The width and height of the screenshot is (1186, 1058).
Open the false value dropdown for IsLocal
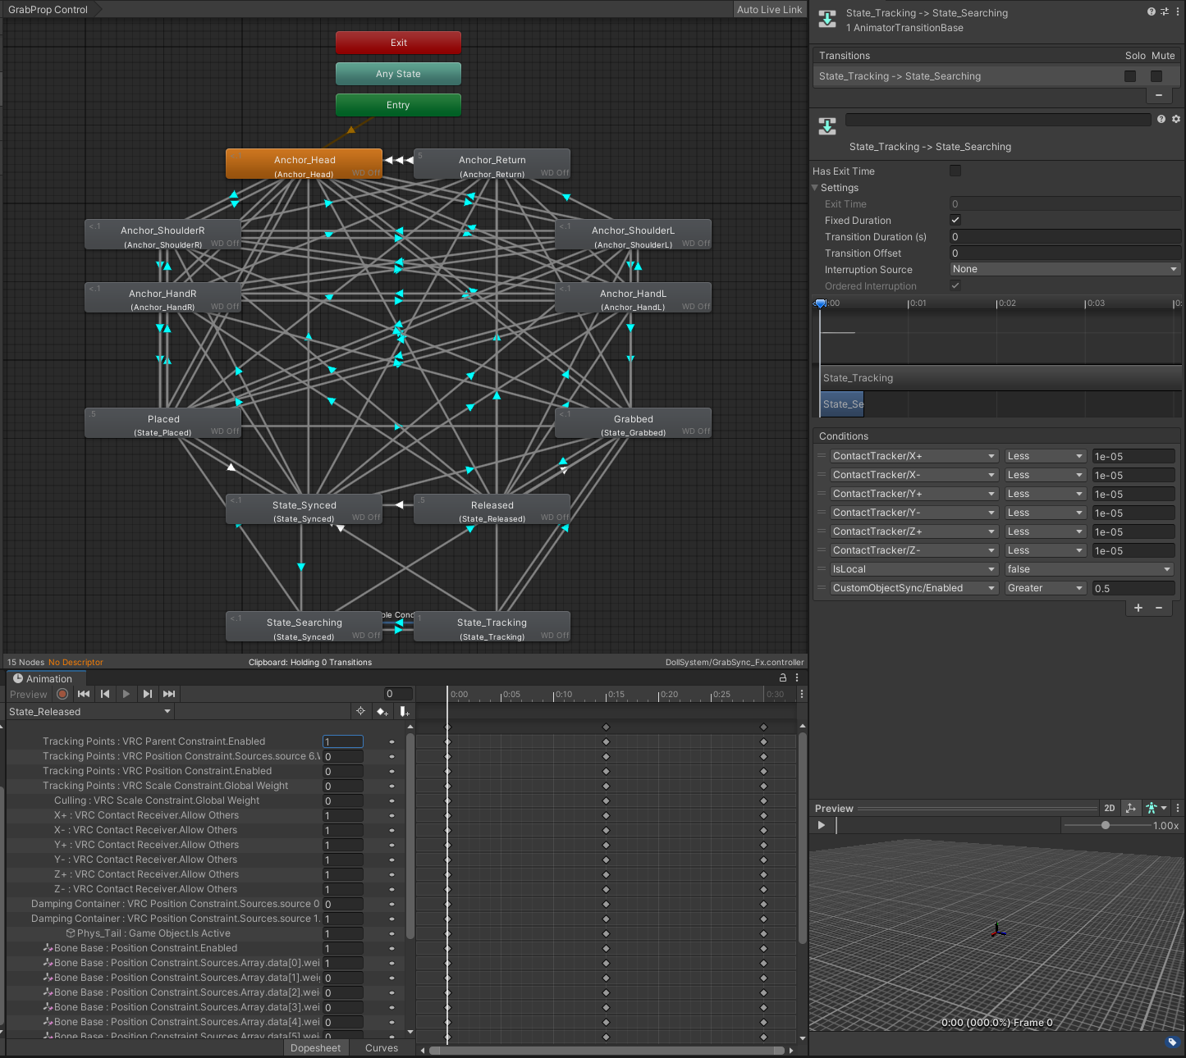(1089, 569)
